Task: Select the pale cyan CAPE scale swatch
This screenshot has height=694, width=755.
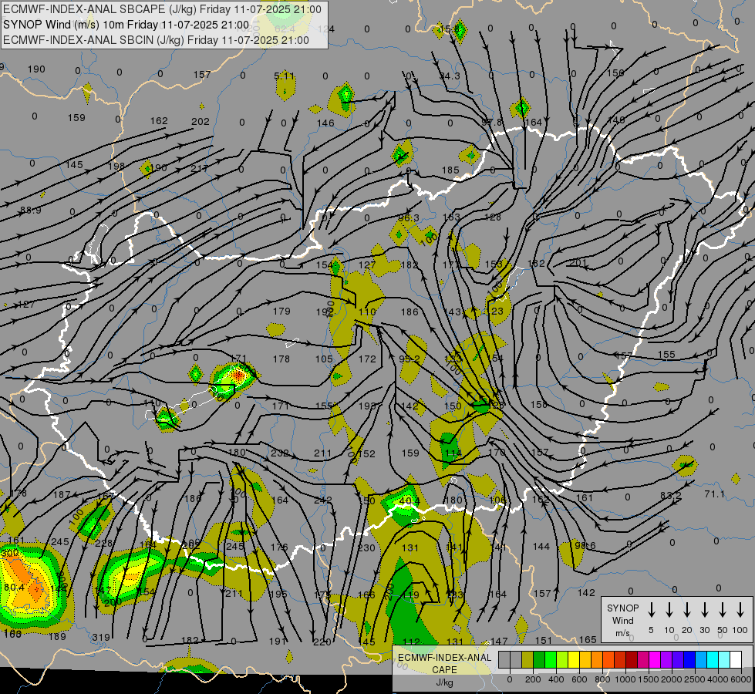Action: coord(724,659)
